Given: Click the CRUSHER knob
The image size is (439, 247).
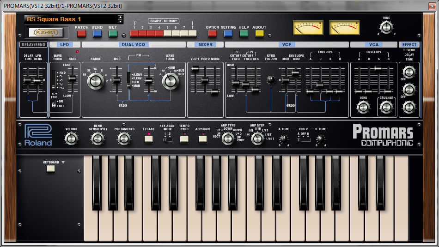Looking at the screenshot, I should point(386,107).
